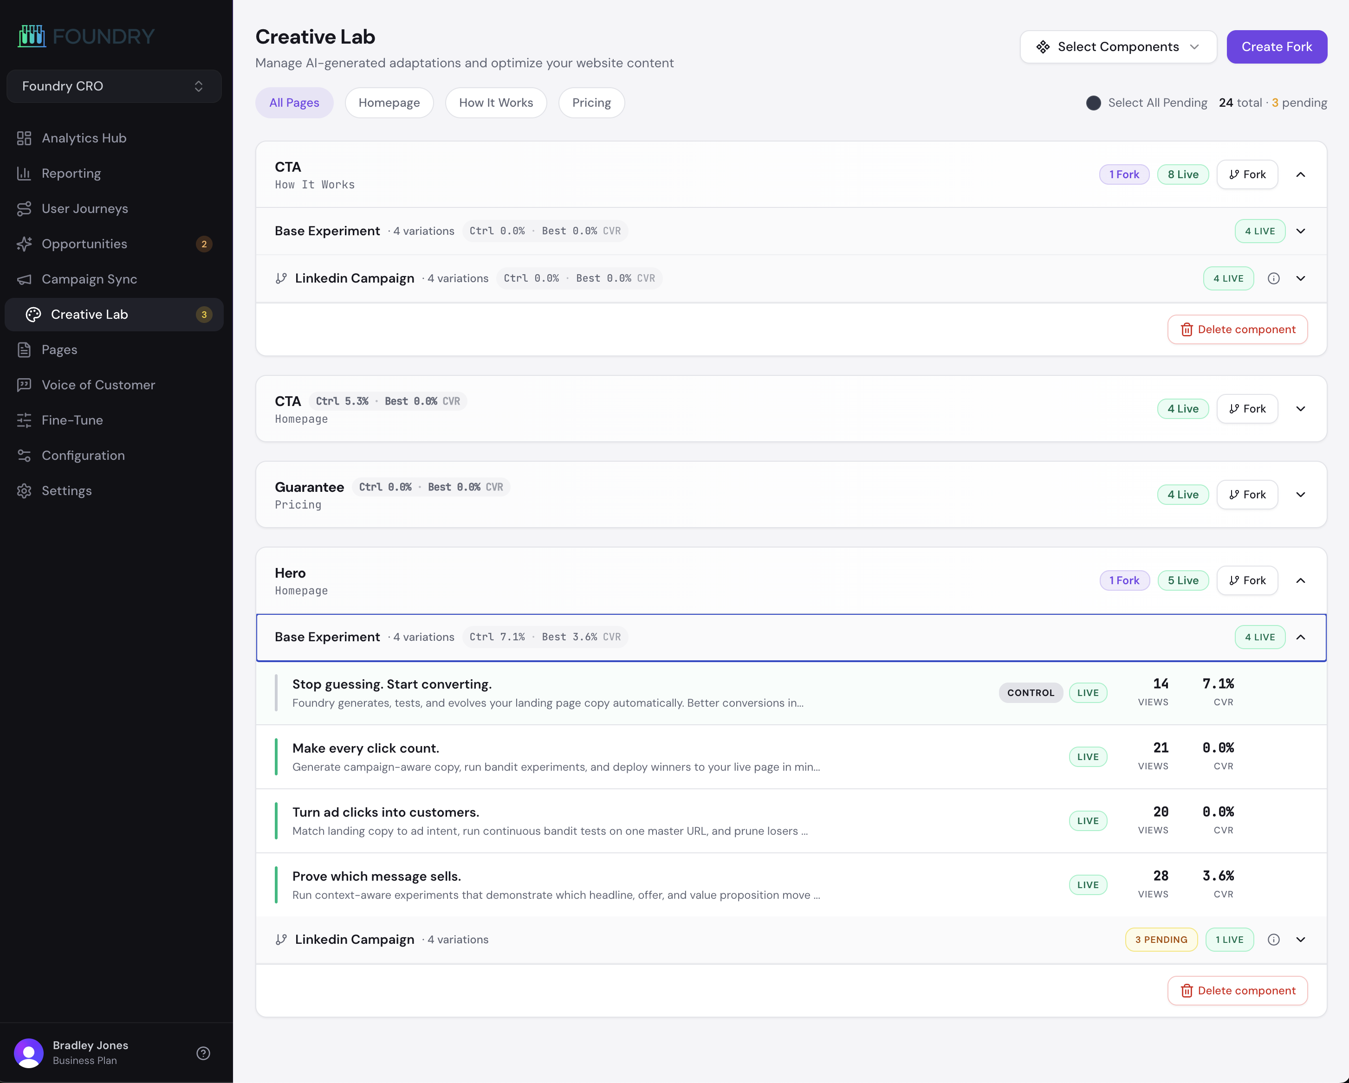Open the Pages section

coord(59,349)
